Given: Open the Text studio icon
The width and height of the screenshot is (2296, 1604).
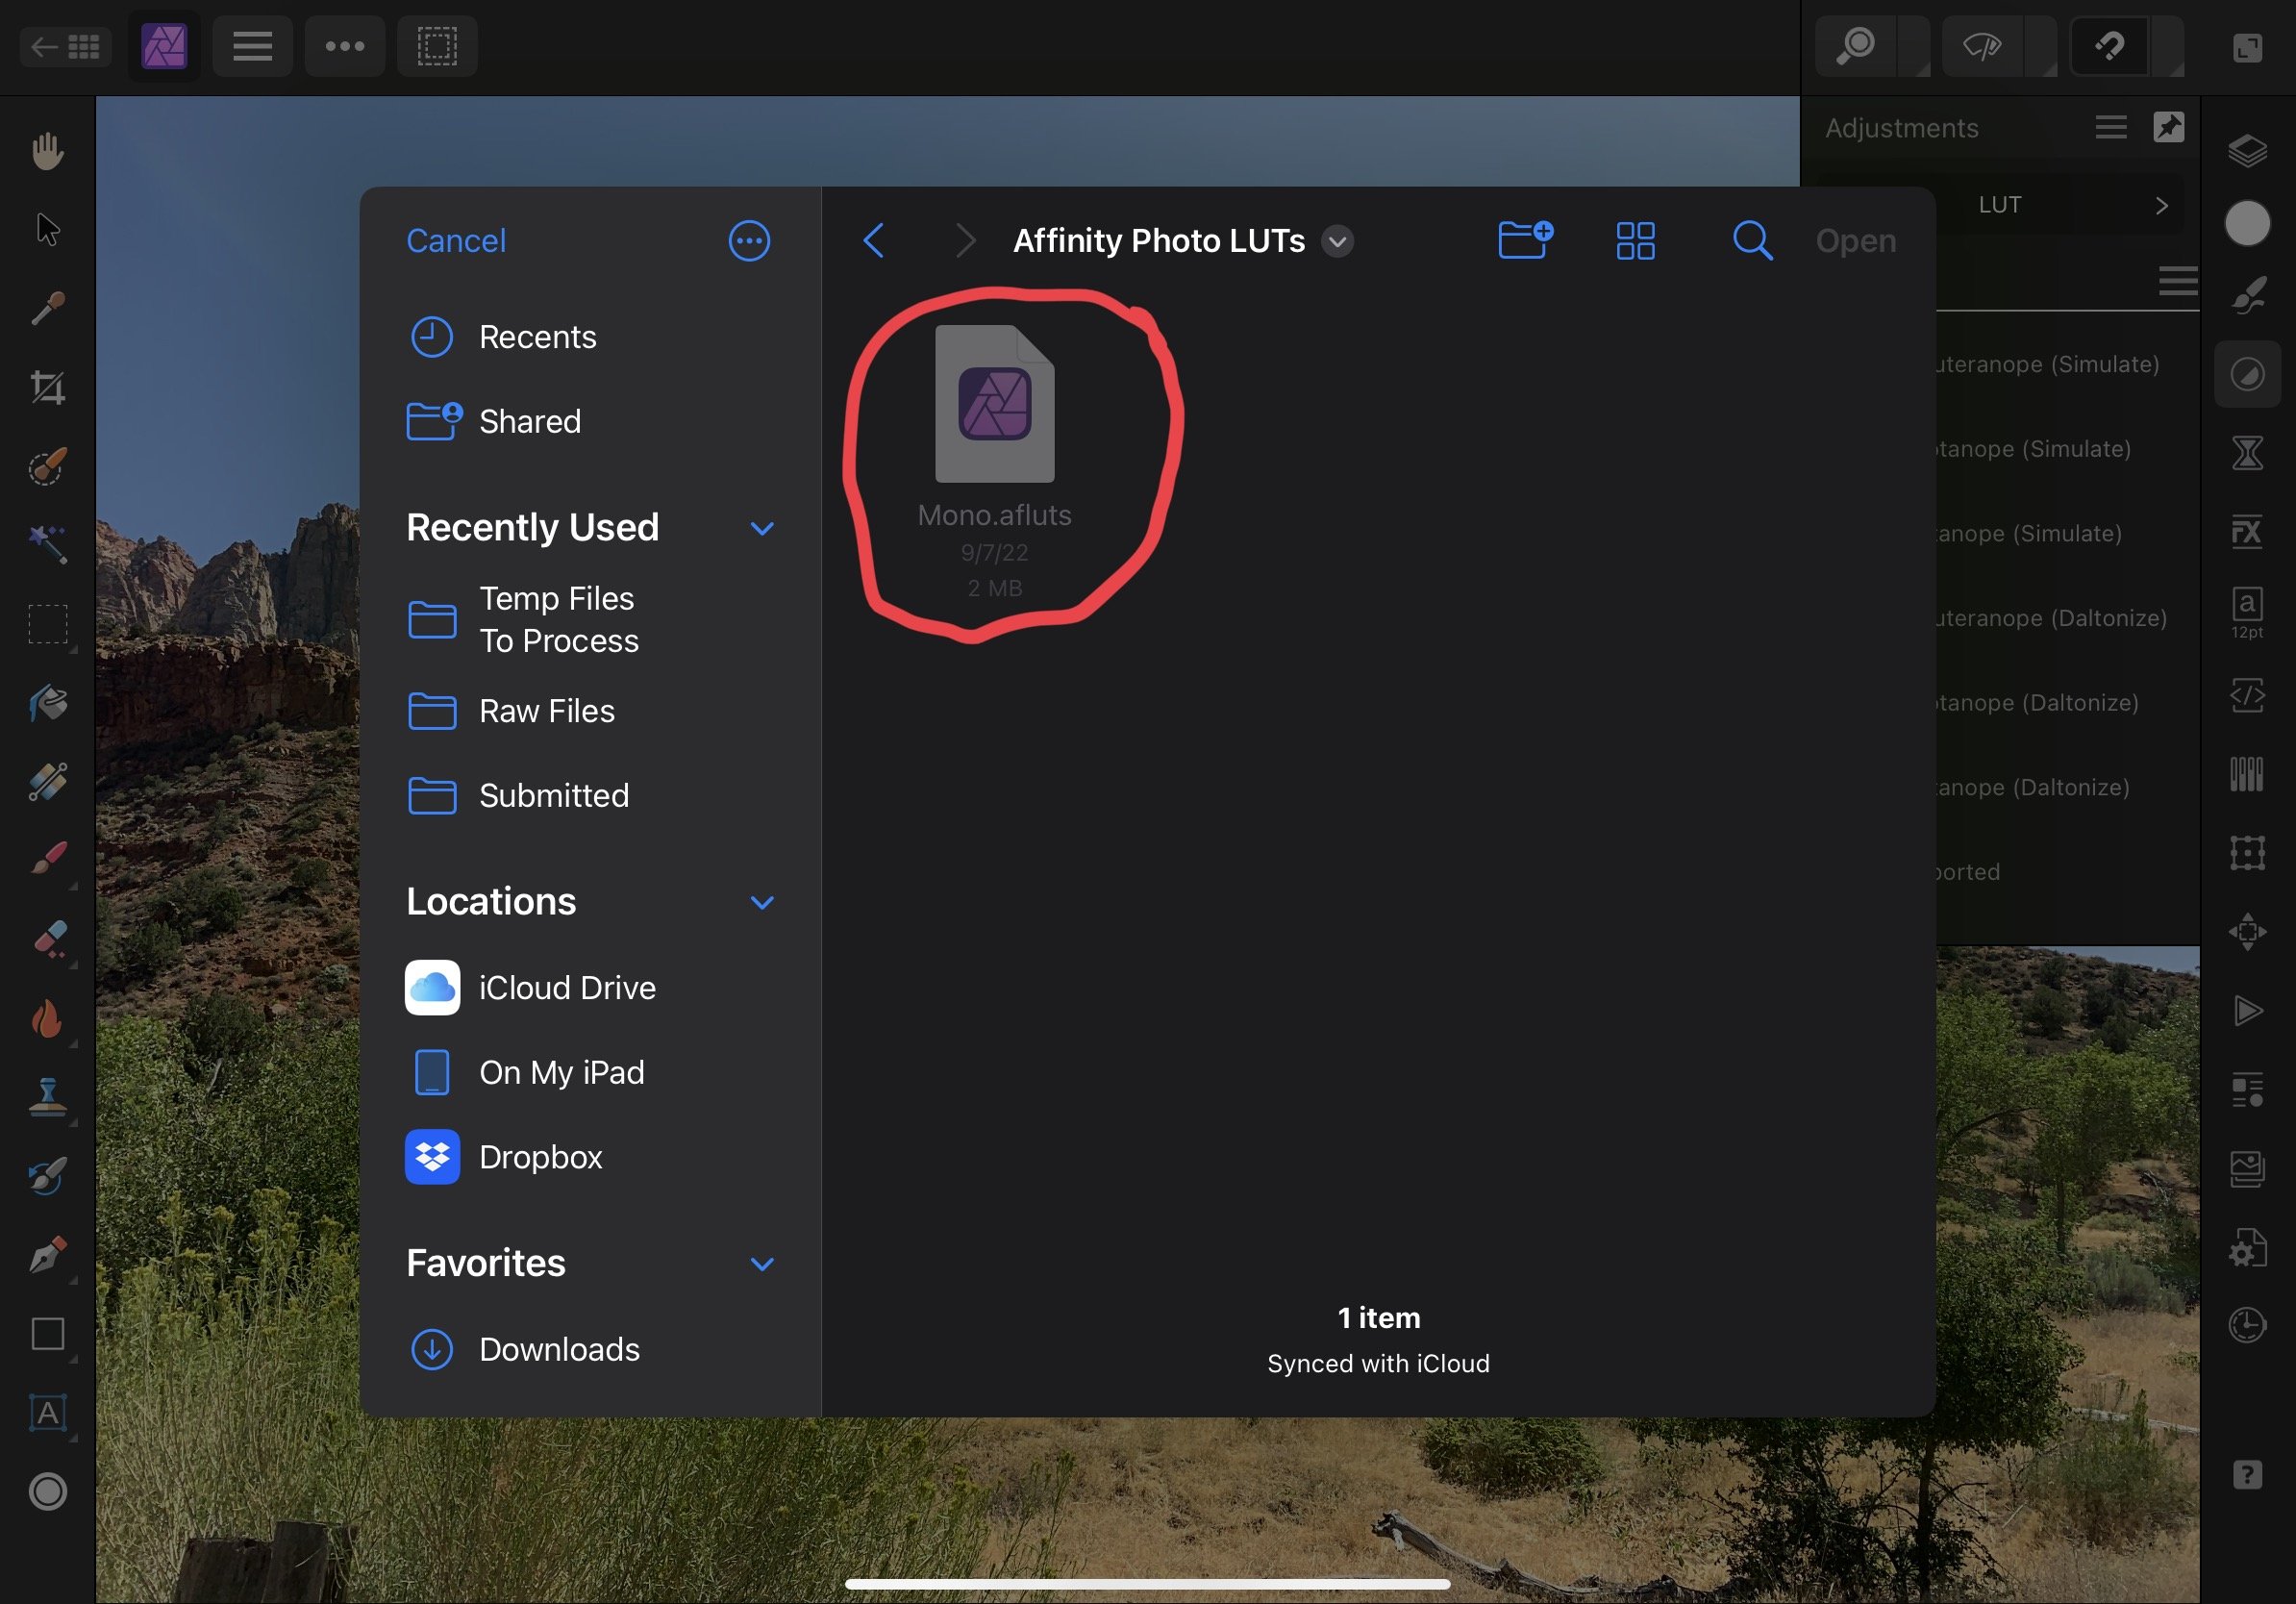Looking at the screenshot, I should pyautogui.click(x=2247, y=613).
